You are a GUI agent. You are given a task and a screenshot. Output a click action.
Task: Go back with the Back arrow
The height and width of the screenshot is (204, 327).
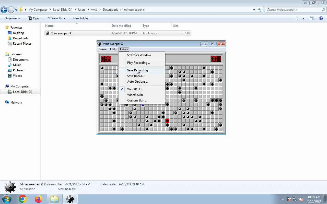pos(4,10)
